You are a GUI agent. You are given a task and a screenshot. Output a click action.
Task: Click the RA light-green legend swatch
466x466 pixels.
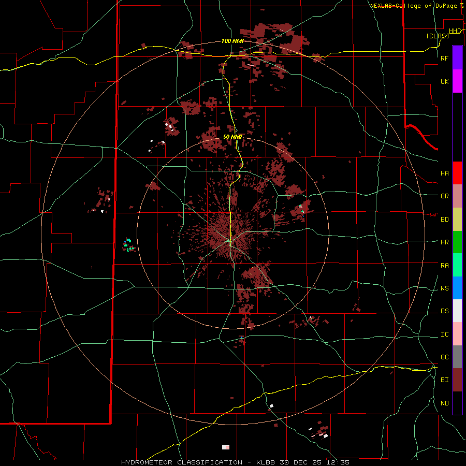point(457,265)
